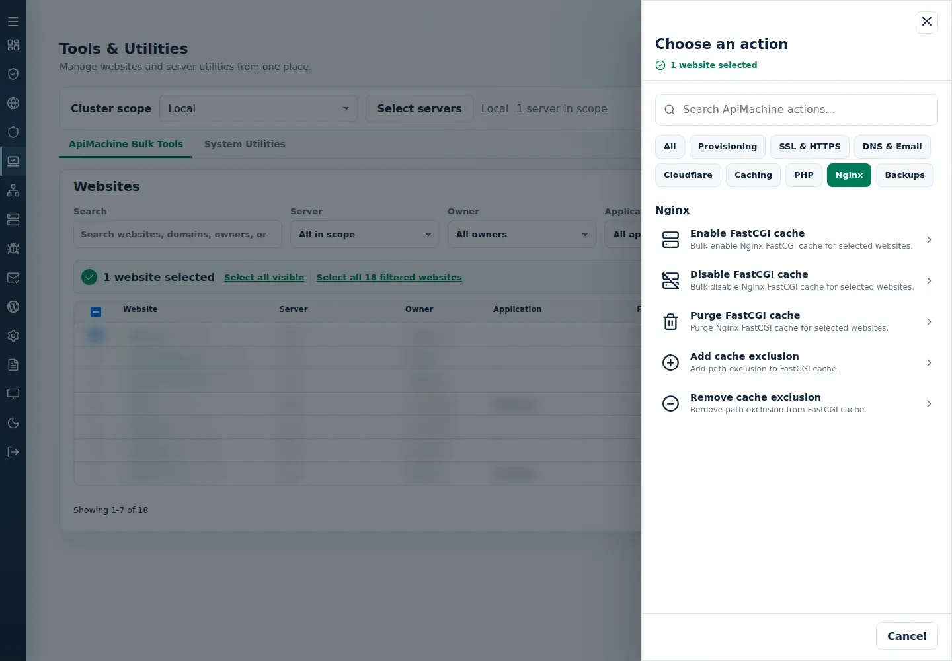
Task: Click the Cancel button
Action: 907,636
